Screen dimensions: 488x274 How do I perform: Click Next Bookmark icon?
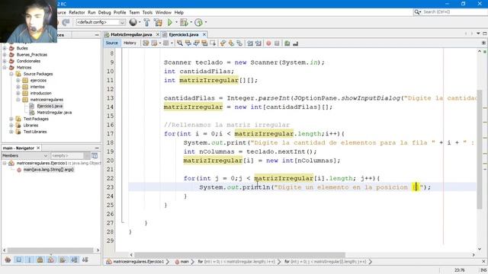pos(231,43)
